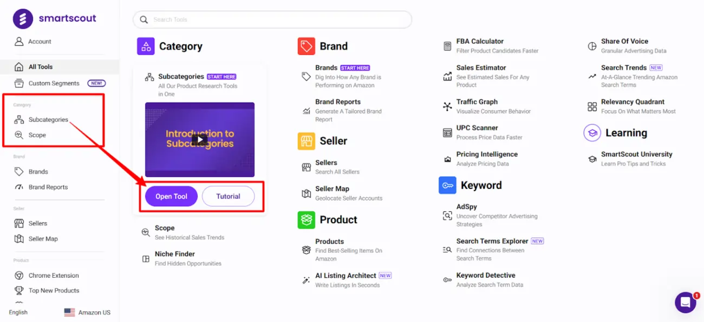Screen dimensions: 704x322
Task: Play the Introduction to Subcategories video
Action: (x=199, y=139)
